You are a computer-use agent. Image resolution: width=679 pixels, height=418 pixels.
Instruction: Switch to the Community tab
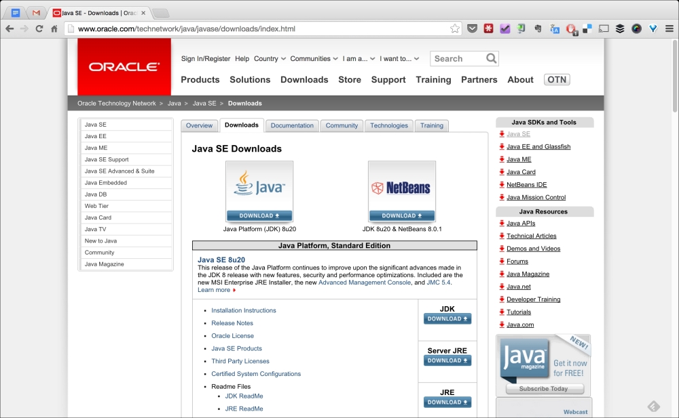pyautogui.click(x=342, y=125)
